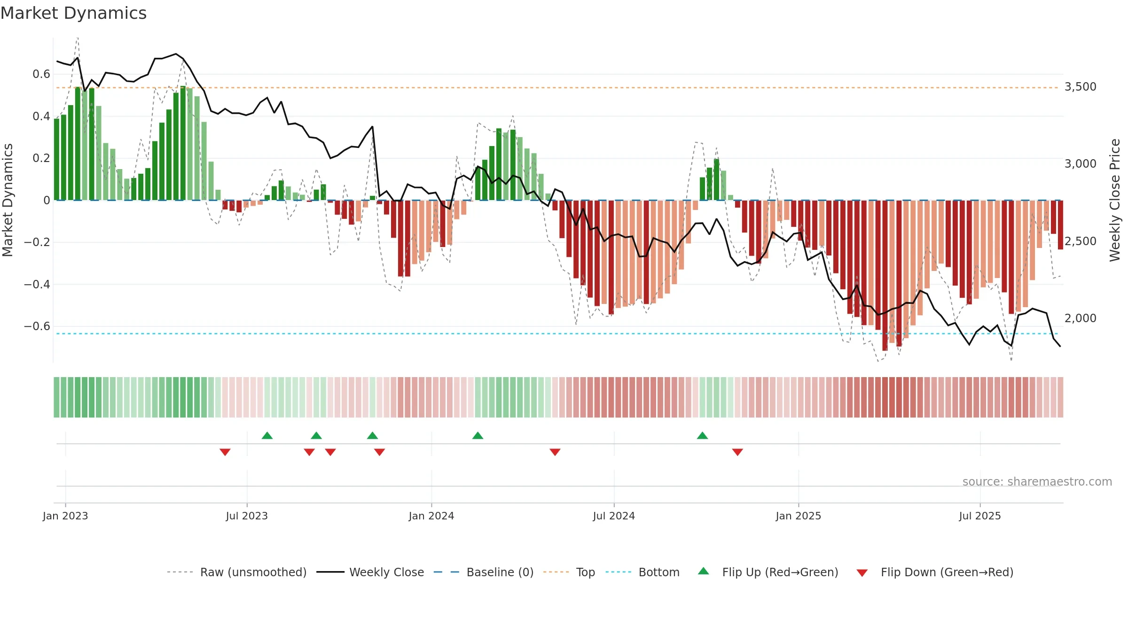Click the Market Dynamics chart title
This screenshot has height=634, width=1128.
73,13
